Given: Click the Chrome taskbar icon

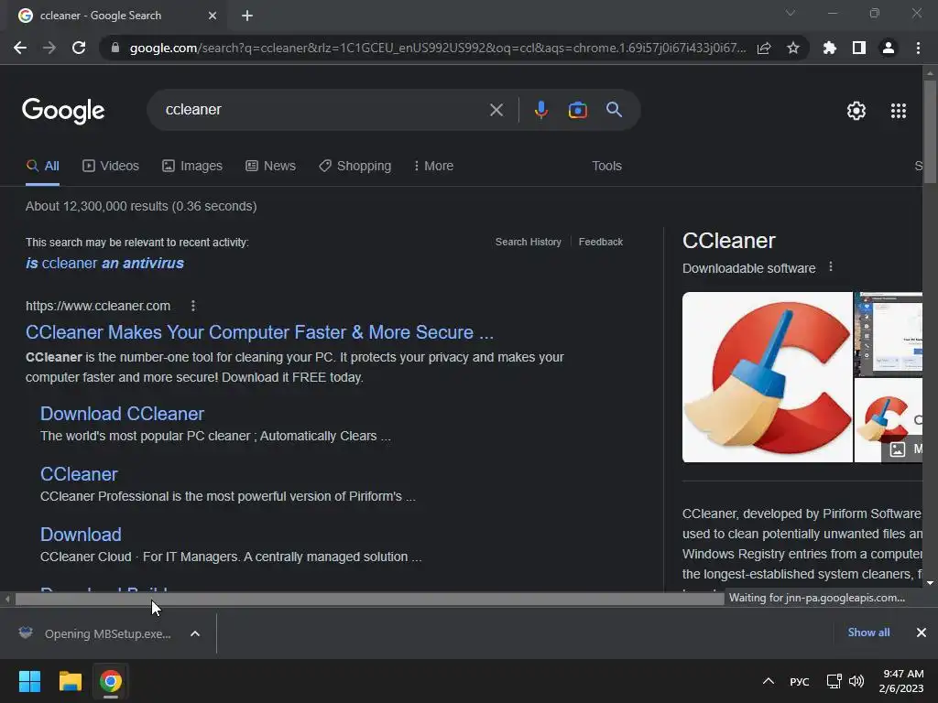Looking at the screenshot, I should point(111,681).
